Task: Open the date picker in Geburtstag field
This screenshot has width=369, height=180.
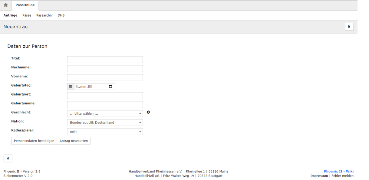Action: click(110, 87)
